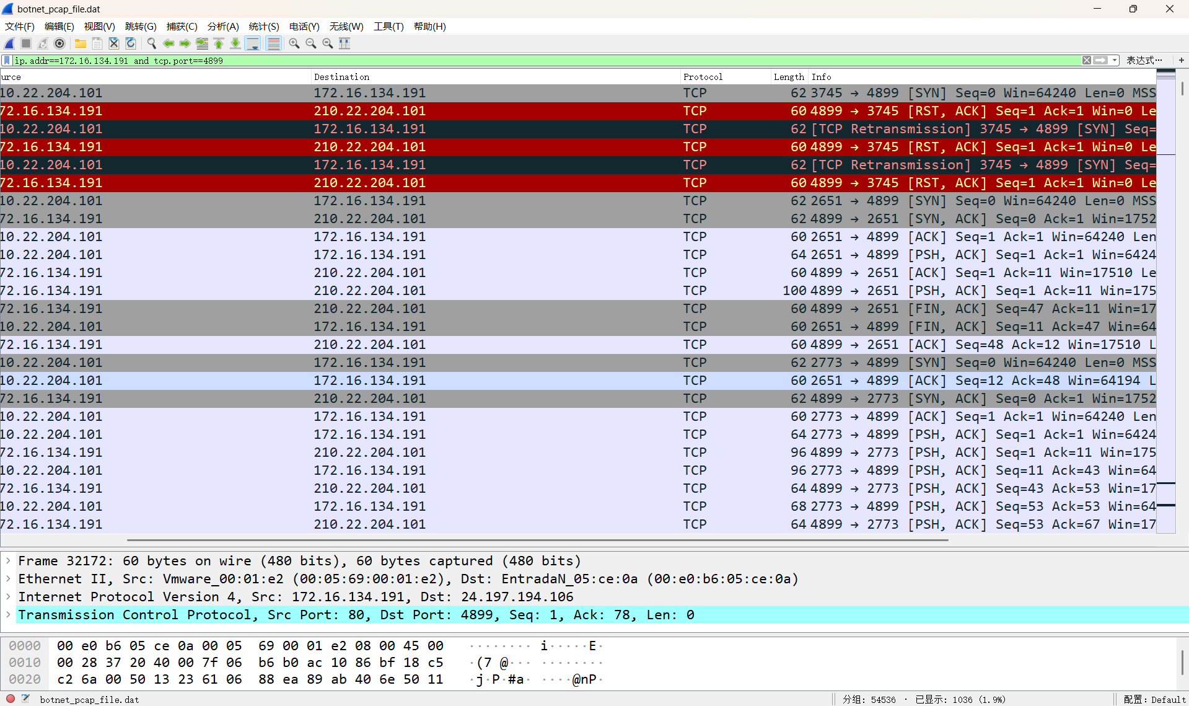
Task: Clear the display filter
Action: (1087, 60)
